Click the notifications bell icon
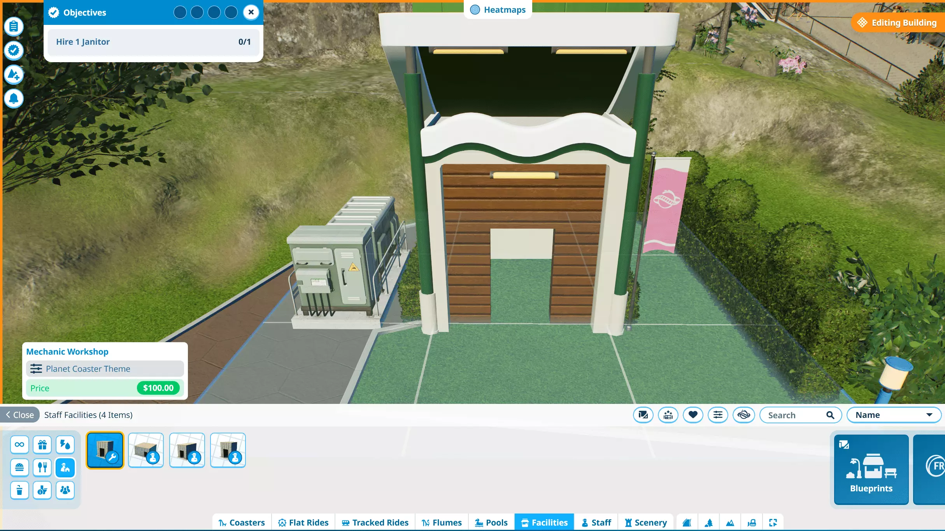The image size is (945, 531). (x=14, y=99)
